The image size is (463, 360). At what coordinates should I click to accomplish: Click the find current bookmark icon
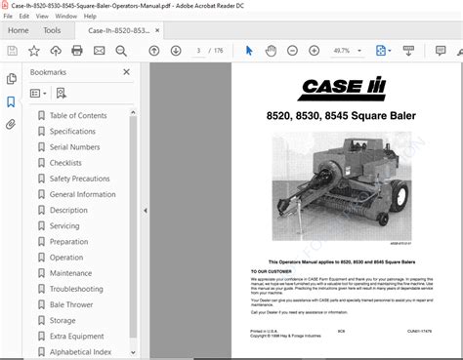61,94
